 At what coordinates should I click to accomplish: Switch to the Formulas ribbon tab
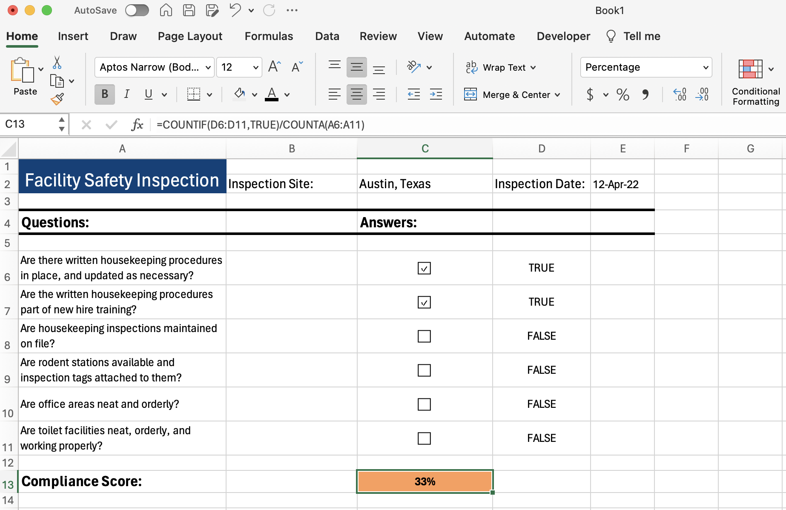tap(269, 36)
